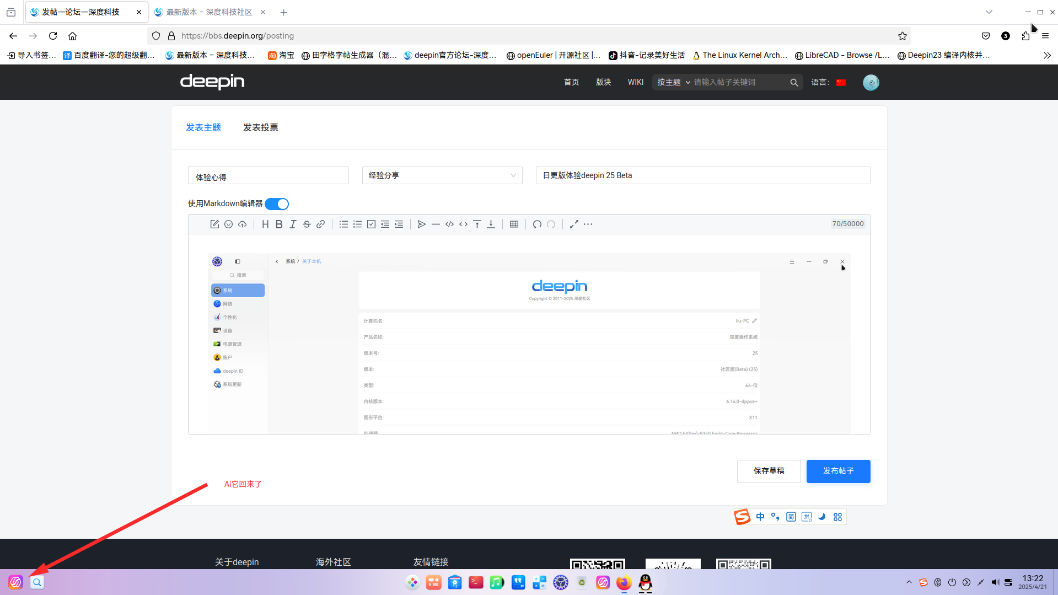Viewport: 1058px width, 595px height.
Task: Insert a code block in editor
Action: [x=449, y=224]
